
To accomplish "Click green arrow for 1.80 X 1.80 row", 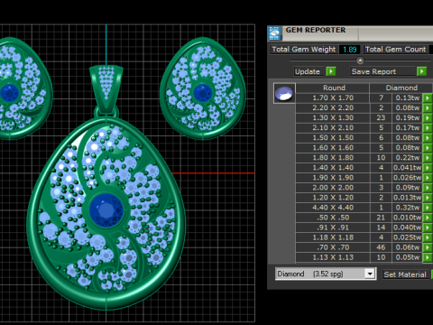I will [x=428, y=157].
